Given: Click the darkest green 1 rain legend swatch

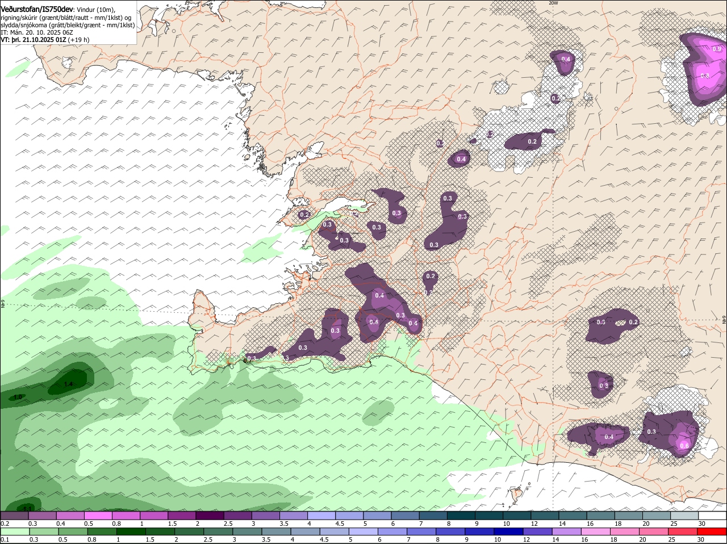Looking at the screenshot, I should (x=130, y=532).
